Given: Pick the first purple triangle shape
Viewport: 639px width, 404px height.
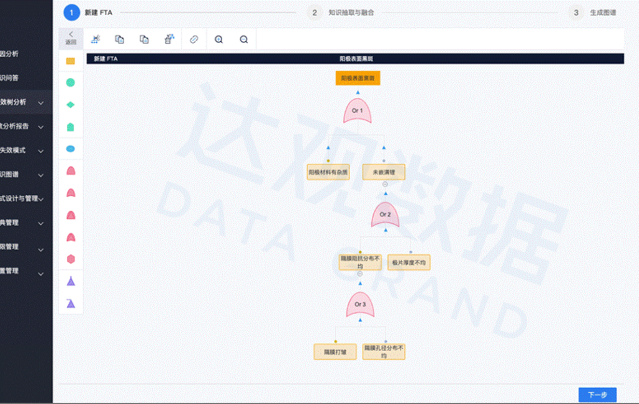Looking at the screenshot, I should pyautogui.click(x=71, y=281).
